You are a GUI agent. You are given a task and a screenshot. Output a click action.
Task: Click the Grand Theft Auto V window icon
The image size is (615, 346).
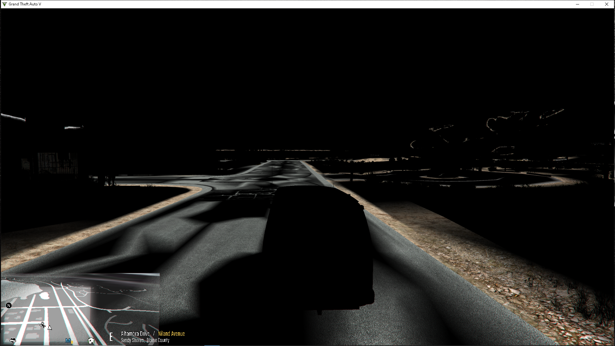point(4,4)
